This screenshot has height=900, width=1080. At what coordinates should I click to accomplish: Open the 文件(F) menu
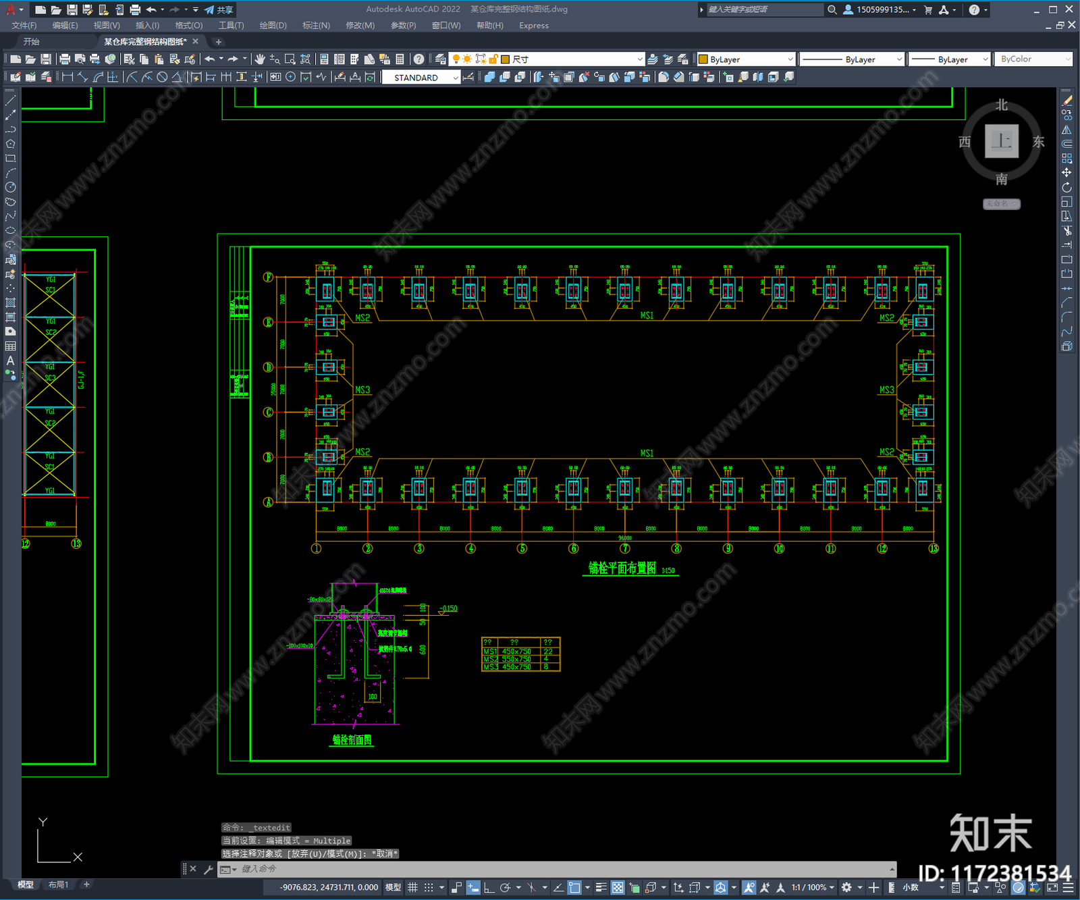point(24,26)
